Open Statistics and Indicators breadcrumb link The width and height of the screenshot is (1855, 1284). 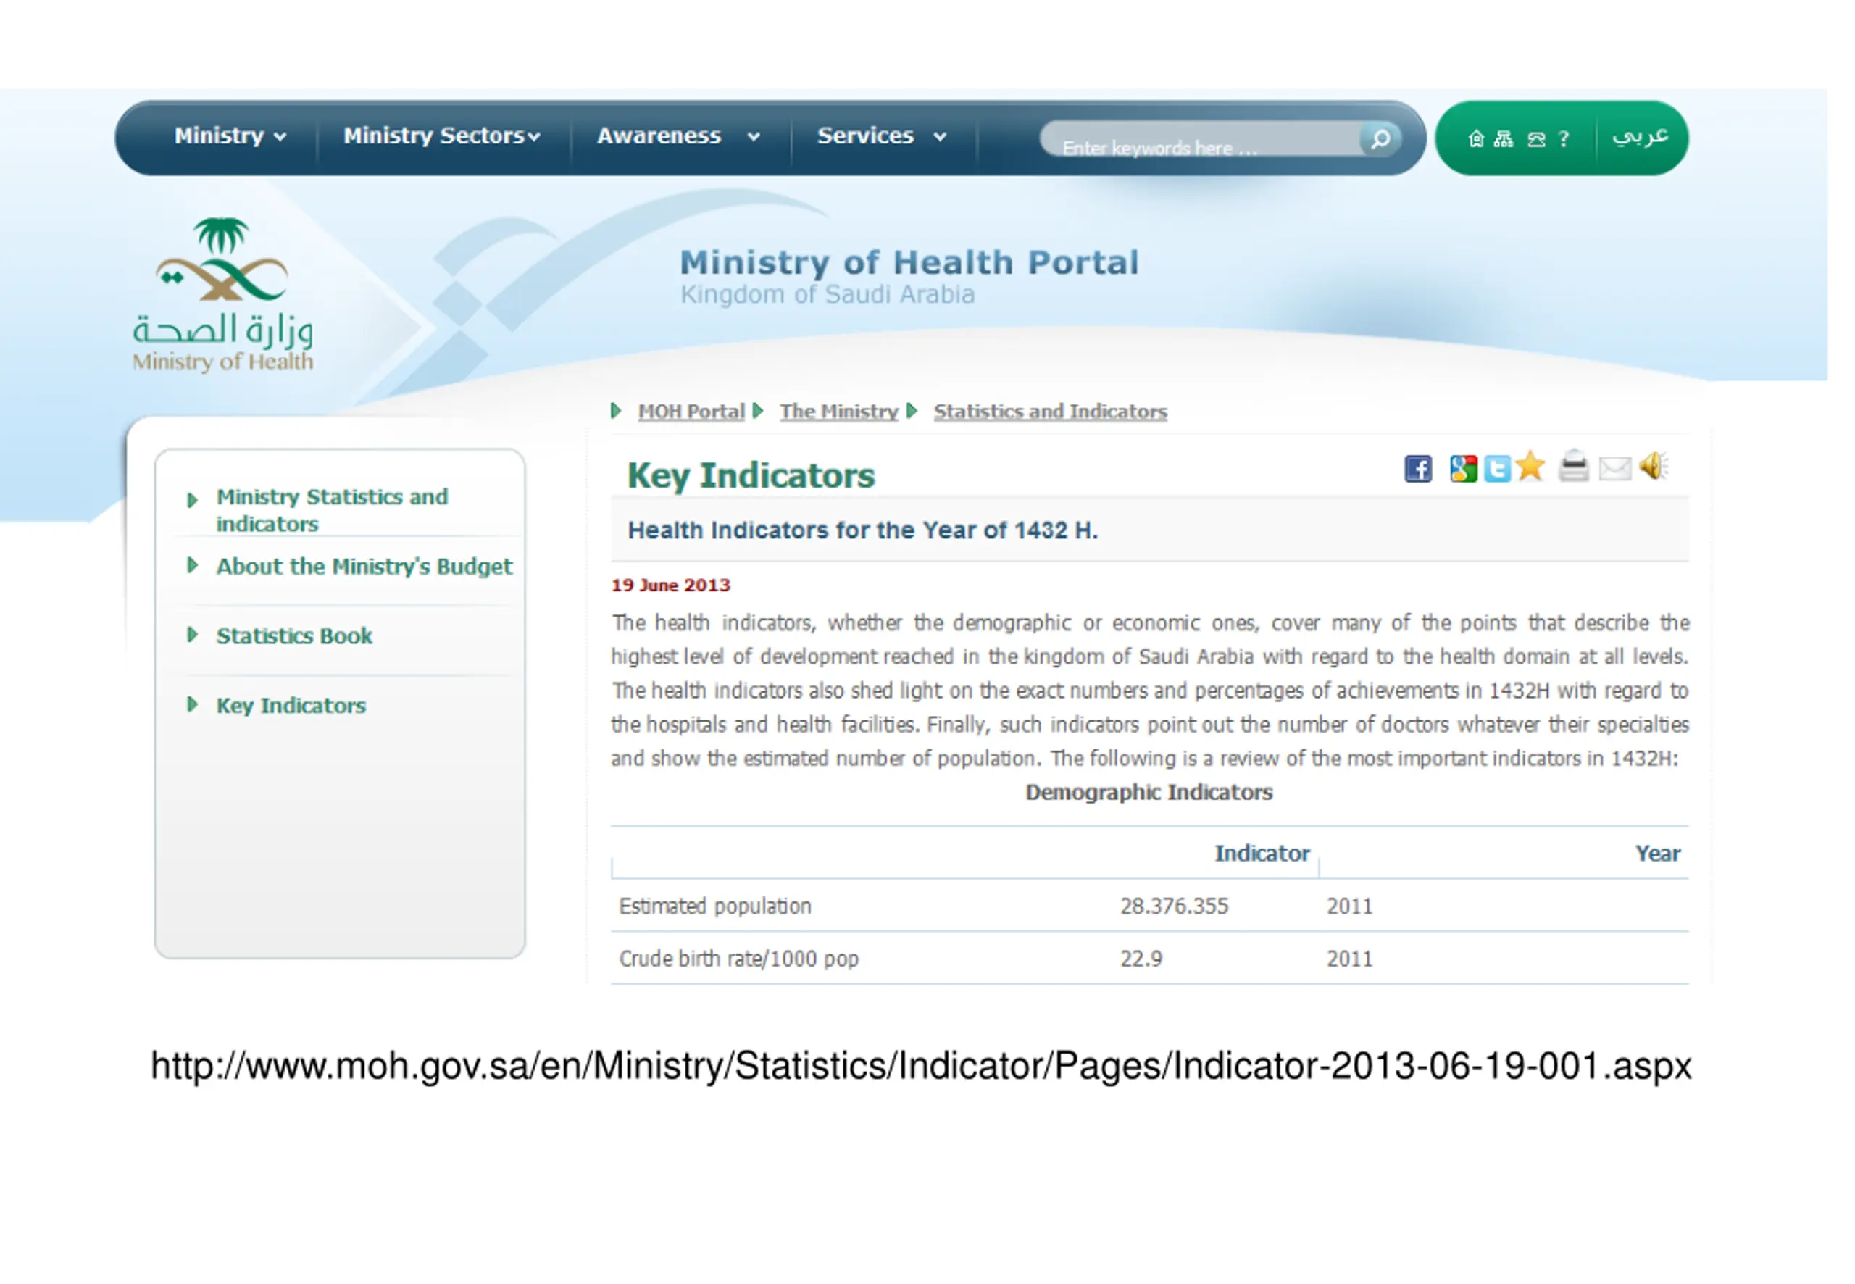tap(1049, 412)
